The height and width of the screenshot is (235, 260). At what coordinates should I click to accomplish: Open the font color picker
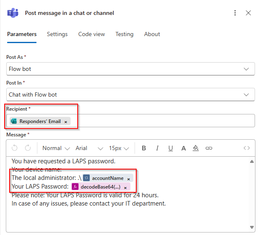pyautogui.click(x=183, y=148)
